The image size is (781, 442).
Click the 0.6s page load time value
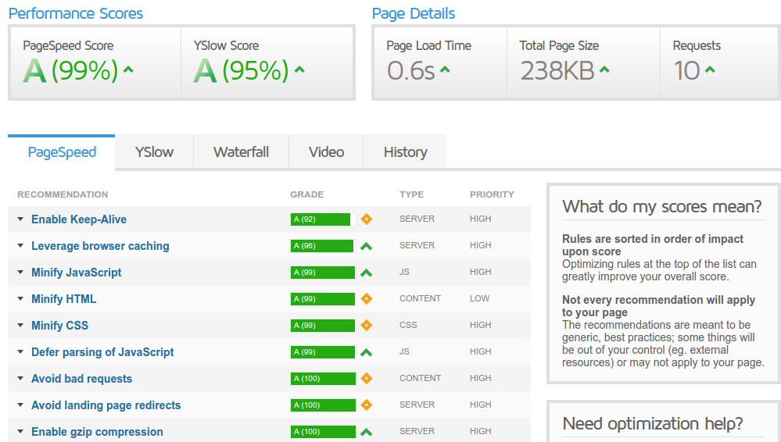(x=411, y=71)
